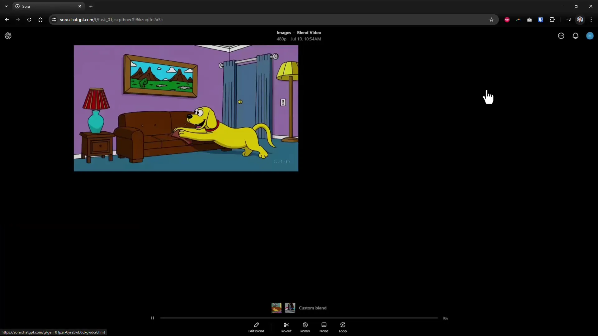This screenshot has height=336, width=598.
Task: Open the Chrome three-dot menu
Action: click(x=591, y=20)
